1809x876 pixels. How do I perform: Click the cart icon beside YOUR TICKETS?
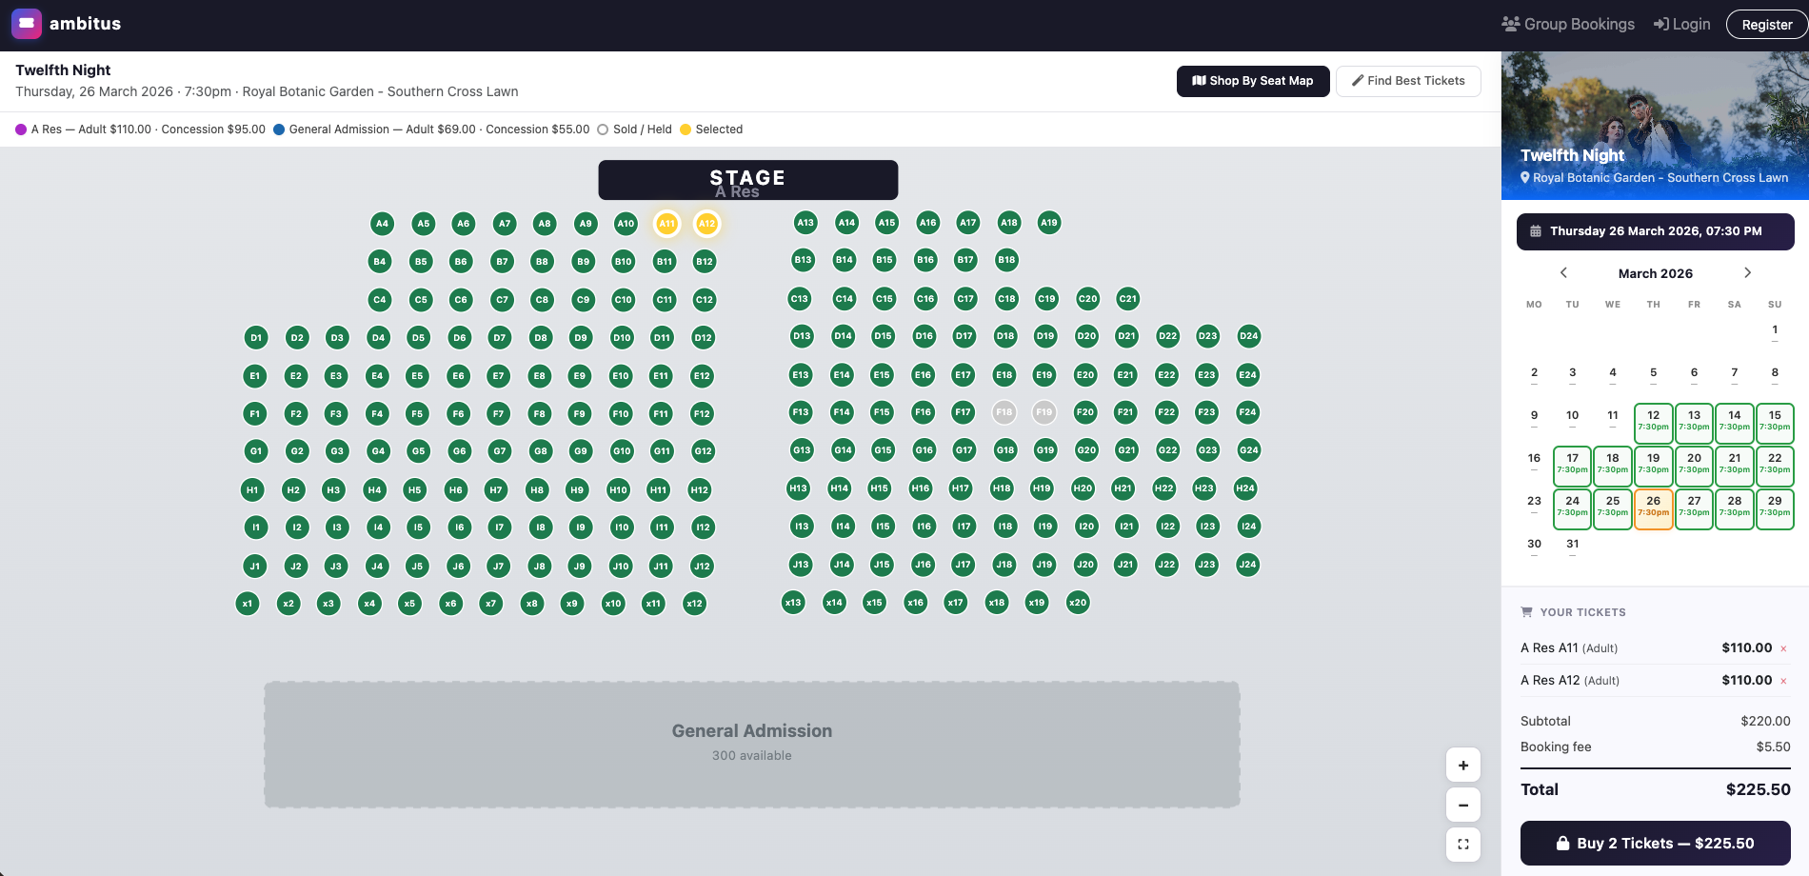tap(1527, 611)
